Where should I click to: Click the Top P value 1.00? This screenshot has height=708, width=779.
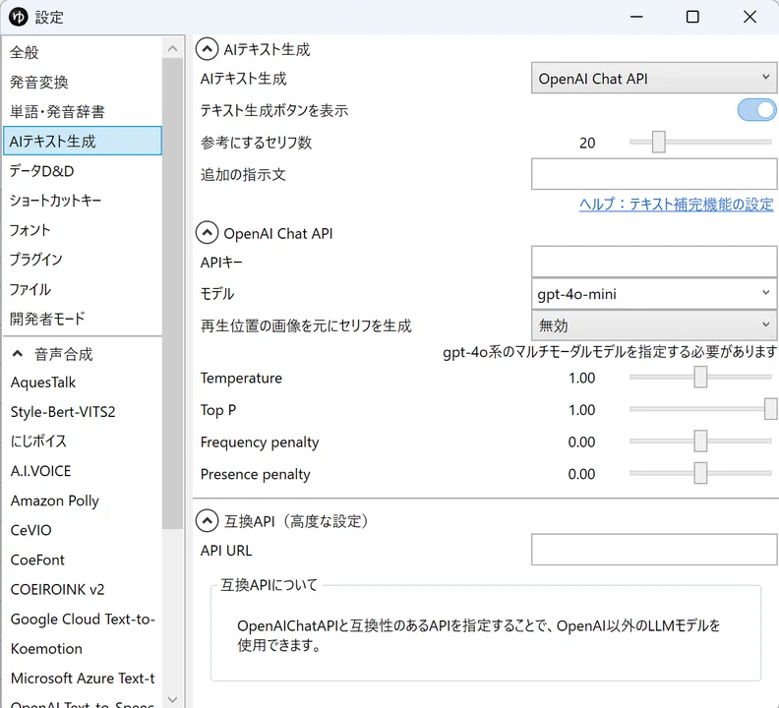pos(581,410)
